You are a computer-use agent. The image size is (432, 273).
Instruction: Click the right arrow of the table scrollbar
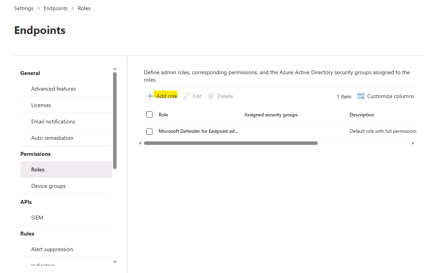(x=413, y=143)
